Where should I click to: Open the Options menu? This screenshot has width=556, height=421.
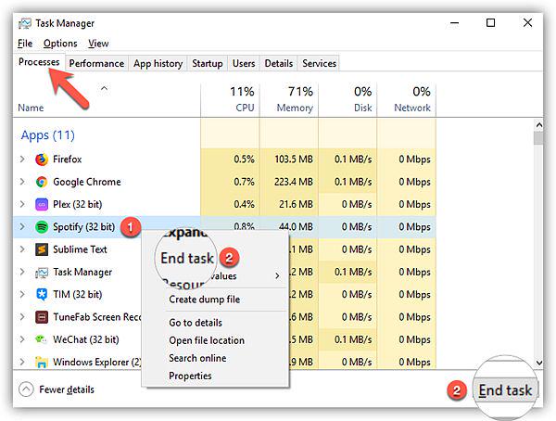tap(60, 44)
